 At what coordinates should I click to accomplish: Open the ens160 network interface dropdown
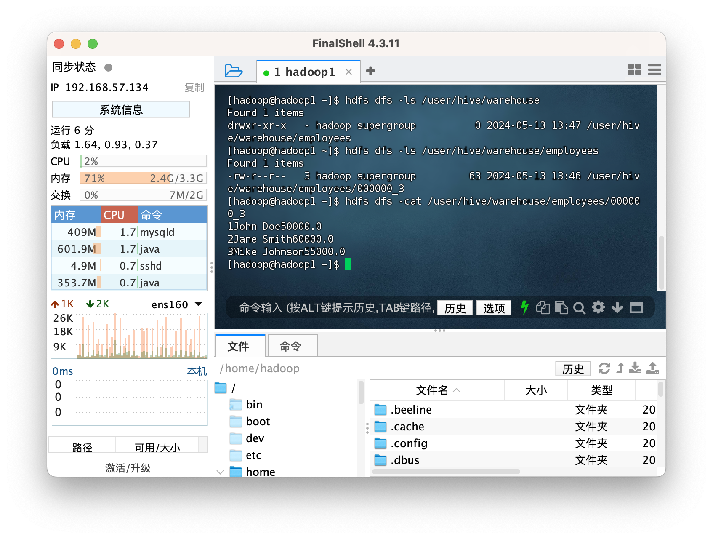177,304
